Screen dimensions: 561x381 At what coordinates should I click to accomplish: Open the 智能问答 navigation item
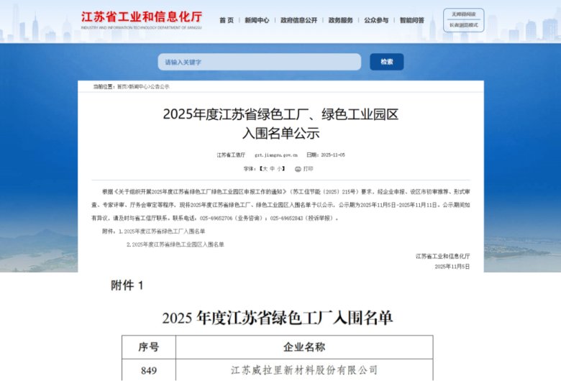(412, 20)
